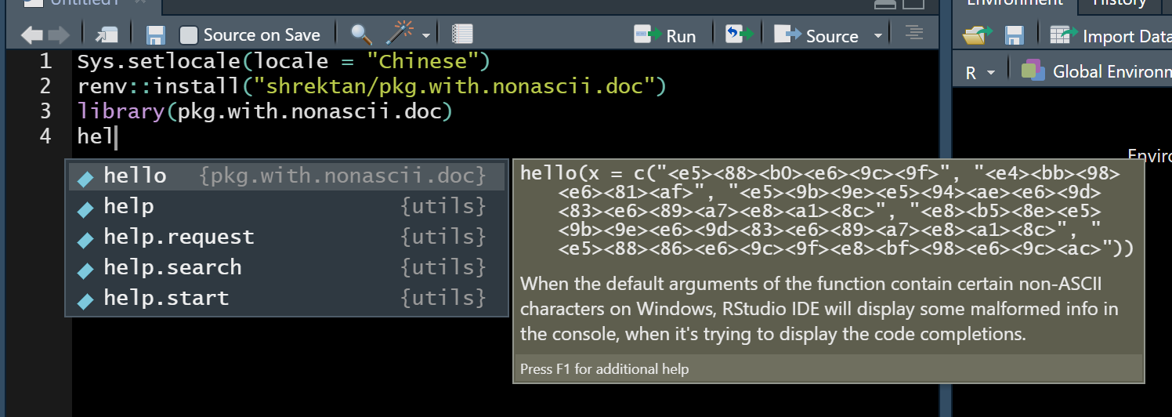Open compile report notebook icon
1172x417 pixels.
[x=462, y=34]
